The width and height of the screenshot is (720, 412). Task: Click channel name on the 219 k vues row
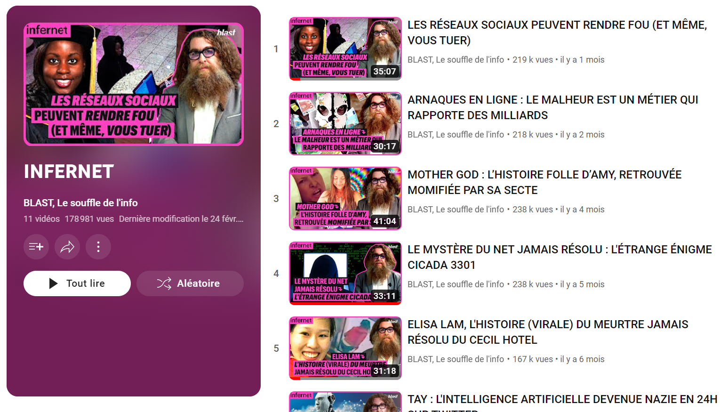click(456, 60)
